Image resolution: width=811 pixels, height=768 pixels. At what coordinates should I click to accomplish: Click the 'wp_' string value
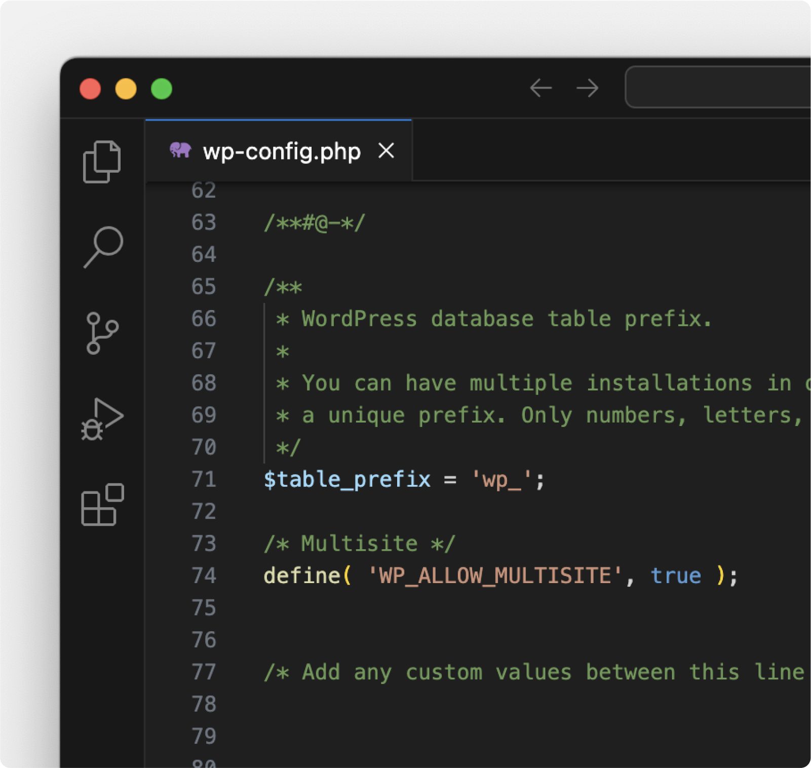coord(501,479)
